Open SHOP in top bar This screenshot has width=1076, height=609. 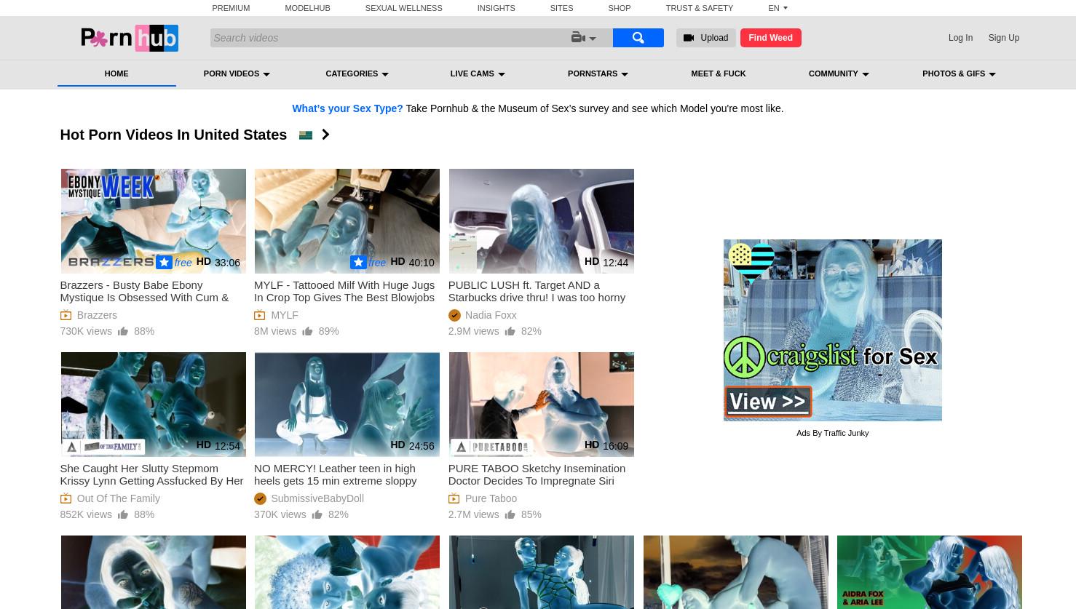[620, 8]
